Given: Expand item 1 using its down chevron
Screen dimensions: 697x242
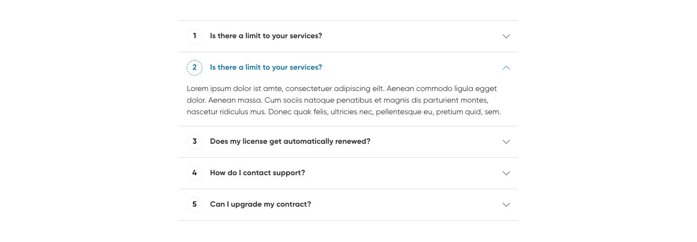Looking at the screenshot, I should [506, 36].
